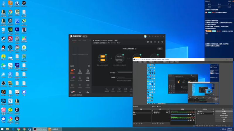Click share icon in streaming companion toolbar
234x131 pixels.
coord(162,42)
